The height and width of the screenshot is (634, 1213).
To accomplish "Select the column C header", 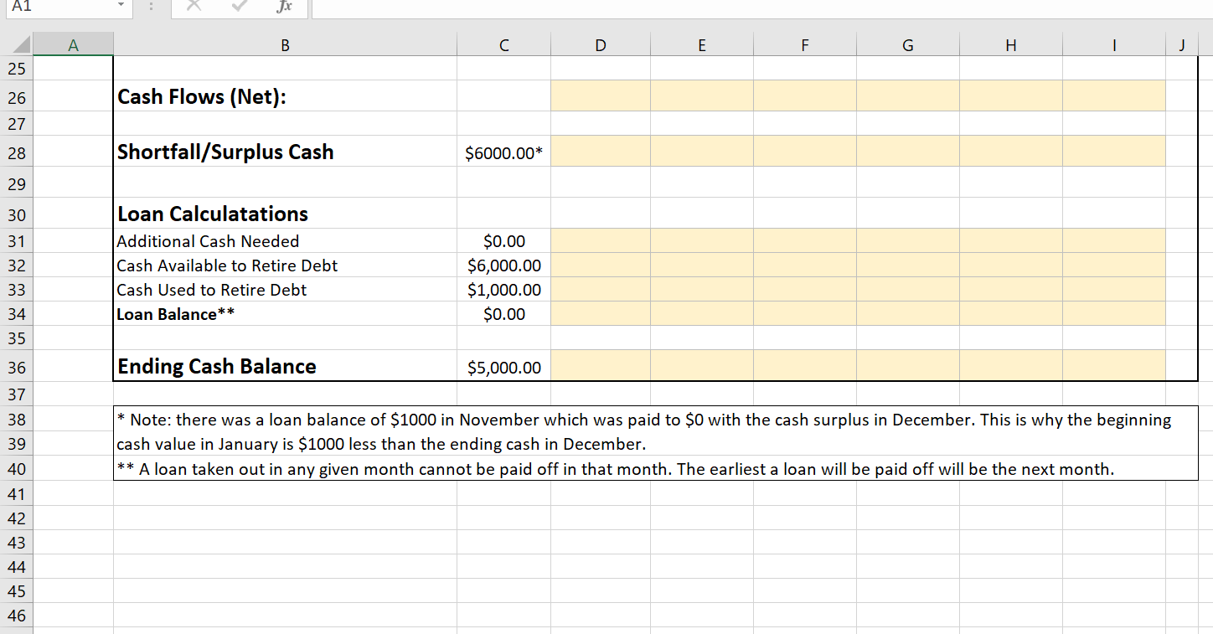I will [x=503, y=44].
